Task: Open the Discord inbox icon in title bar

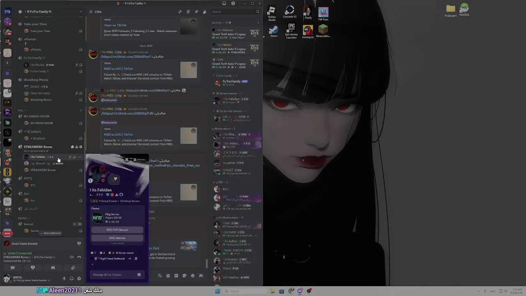Action: coord(224,3)
